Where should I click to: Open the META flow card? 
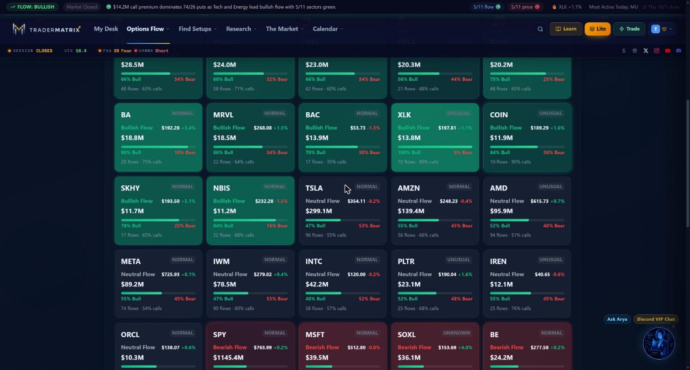click(158, 284)
